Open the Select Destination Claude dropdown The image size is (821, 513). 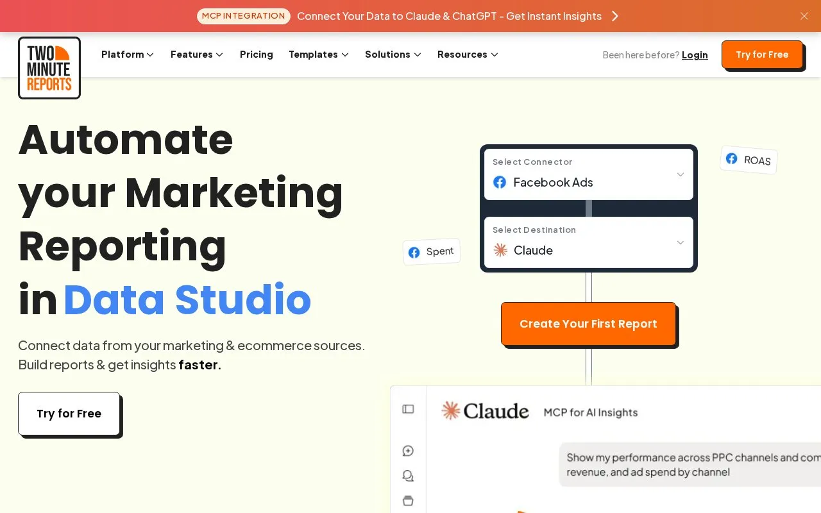pyautogui.click(x=589, y=242)
